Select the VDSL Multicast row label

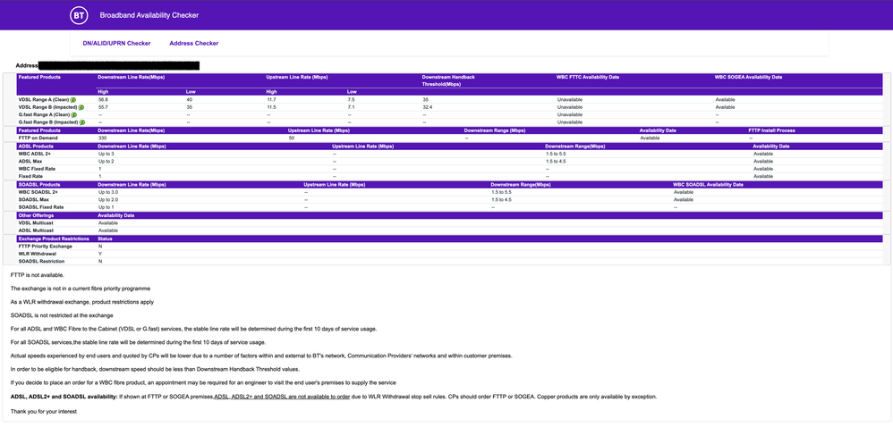click(x=36, y=223)
